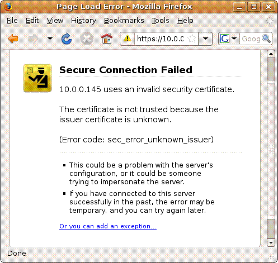Open the History menu
The image size is (278, 263).
tap(83, 21)
